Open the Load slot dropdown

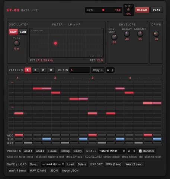tap(53, 164)
